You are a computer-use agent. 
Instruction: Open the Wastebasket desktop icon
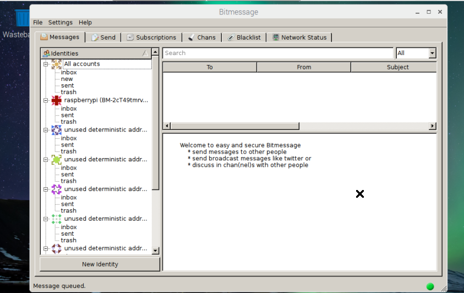tap(22, 18)
